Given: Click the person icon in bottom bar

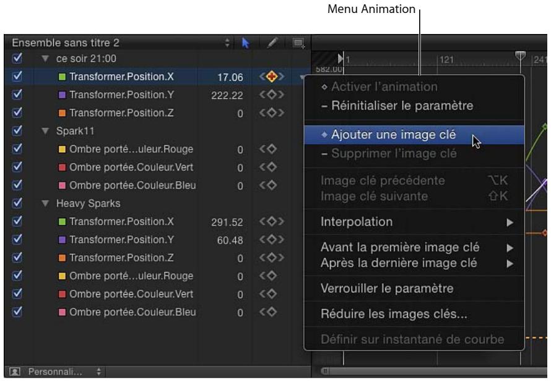Looking at the screenshot, I should coord(15,371).
